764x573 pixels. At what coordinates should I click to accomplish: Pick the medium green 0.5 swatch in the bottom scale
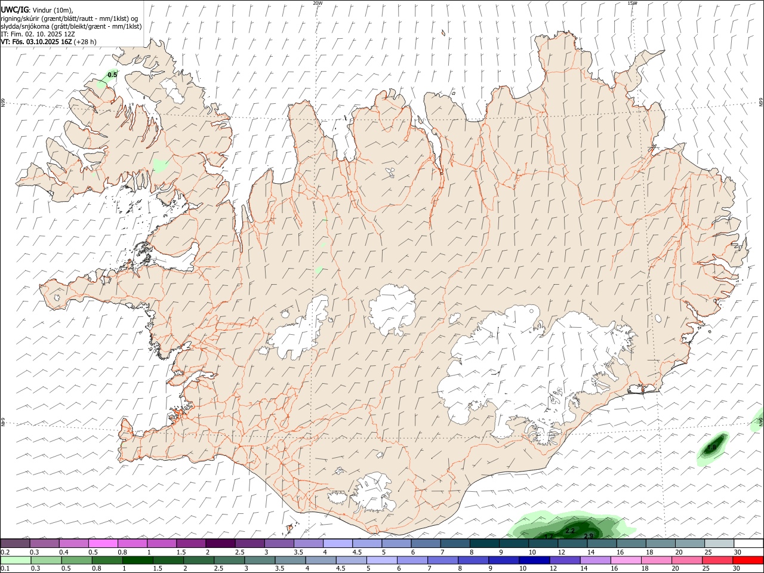point(77,560)
